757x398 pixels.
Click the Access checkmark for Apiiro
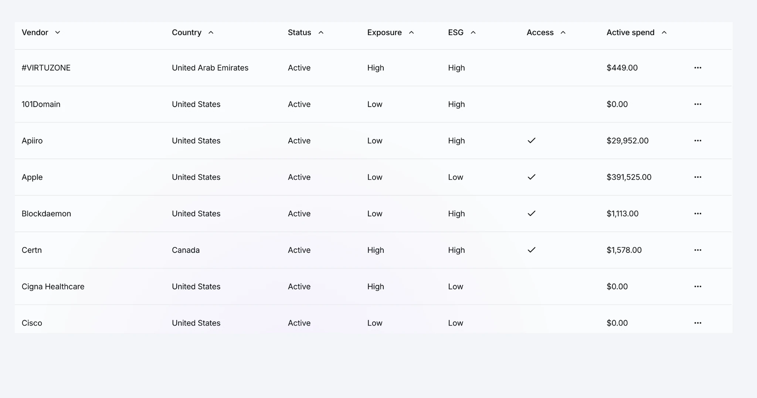point(532,141)
